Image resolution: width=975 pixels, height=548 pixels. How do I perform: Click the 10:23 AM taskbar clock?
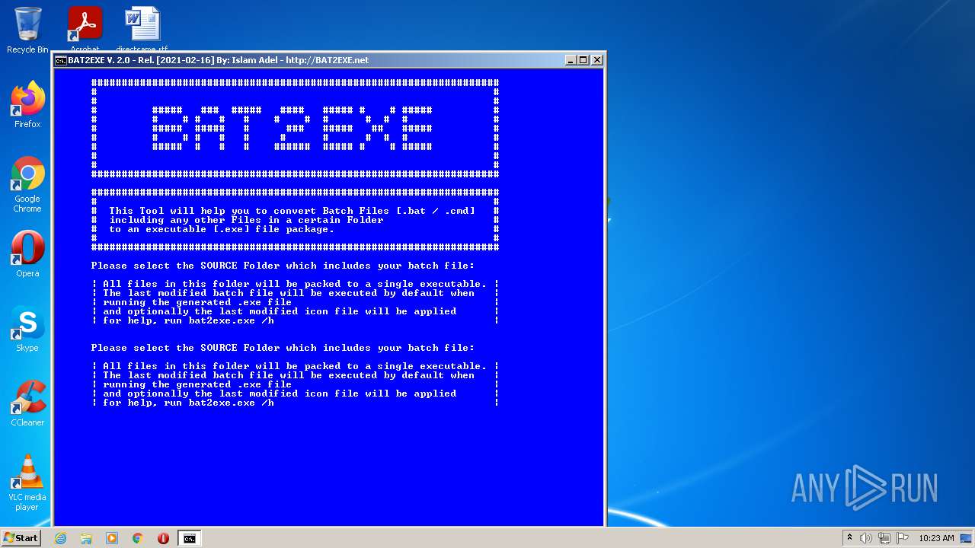pyautogui.click(x=936, y=538)
